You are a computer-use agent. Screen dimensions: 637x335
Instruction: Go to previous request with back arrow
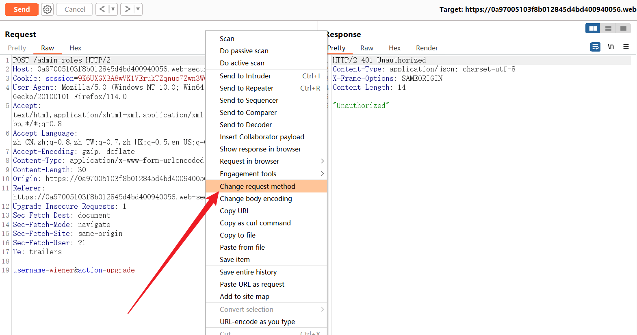[102, 9]
